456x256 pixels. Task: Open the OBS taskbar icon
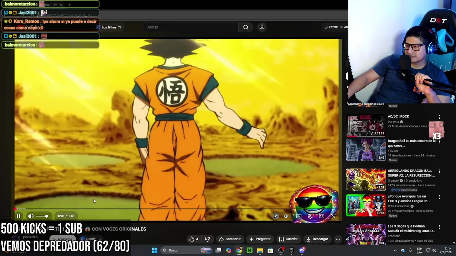click(281, 250)
